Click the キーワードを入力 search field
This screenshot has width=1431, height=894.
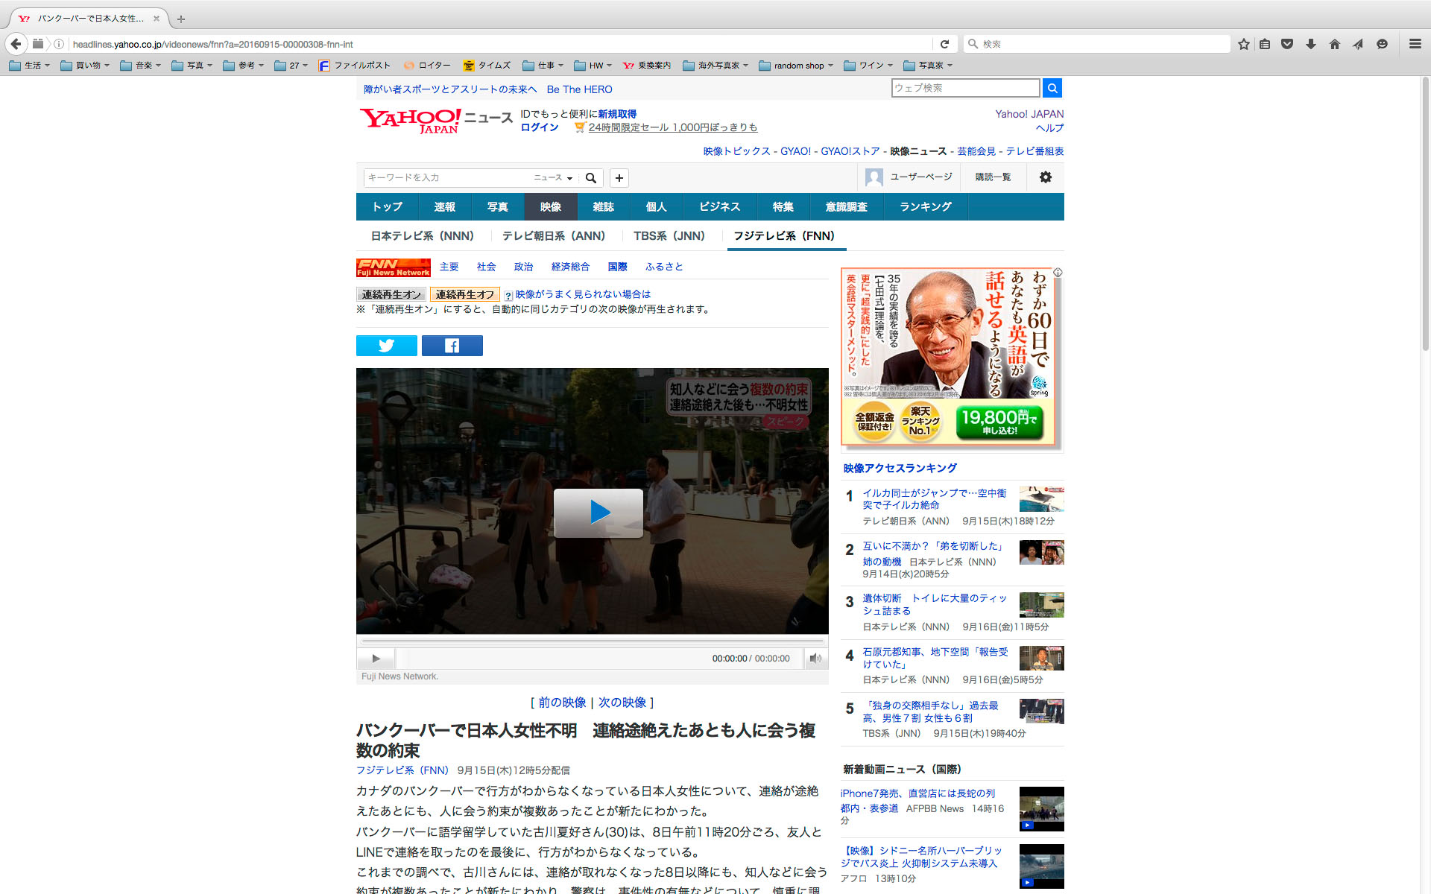pyautogui.click(x=447, y=178)
